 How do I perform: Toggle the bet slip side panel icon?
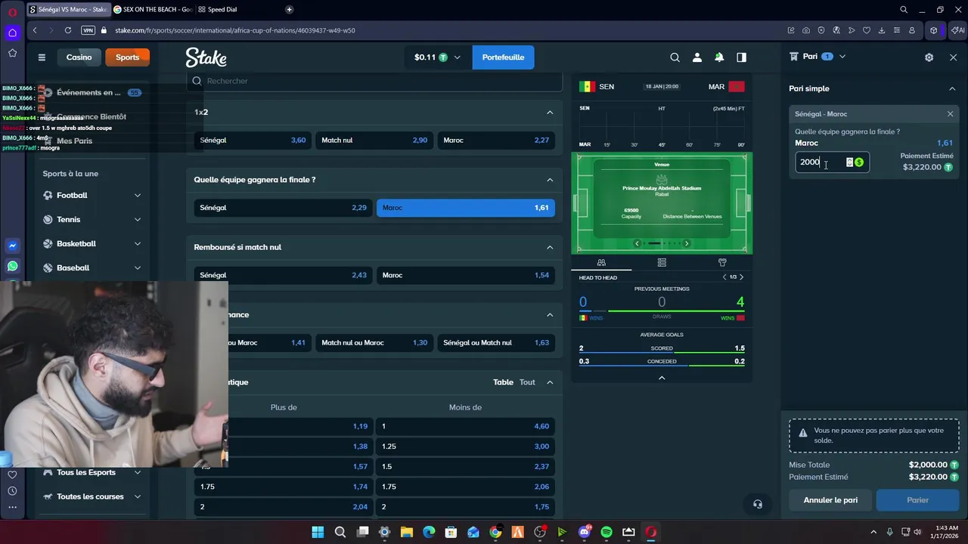741,57
